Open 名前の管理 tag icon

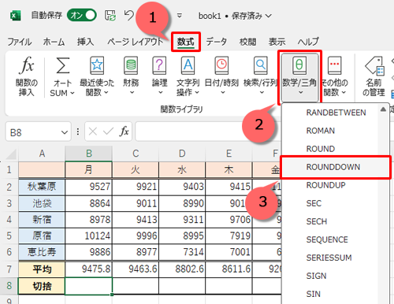374,65
